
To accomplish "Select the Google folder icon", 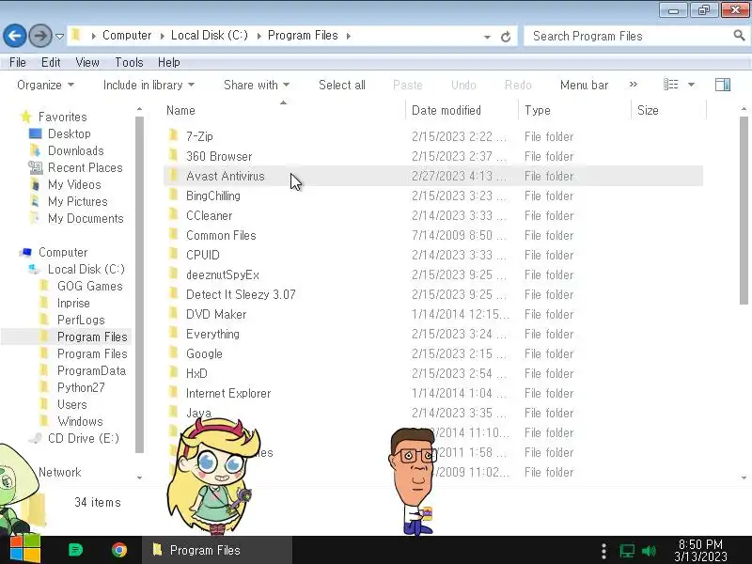I will tap(174, 352).
